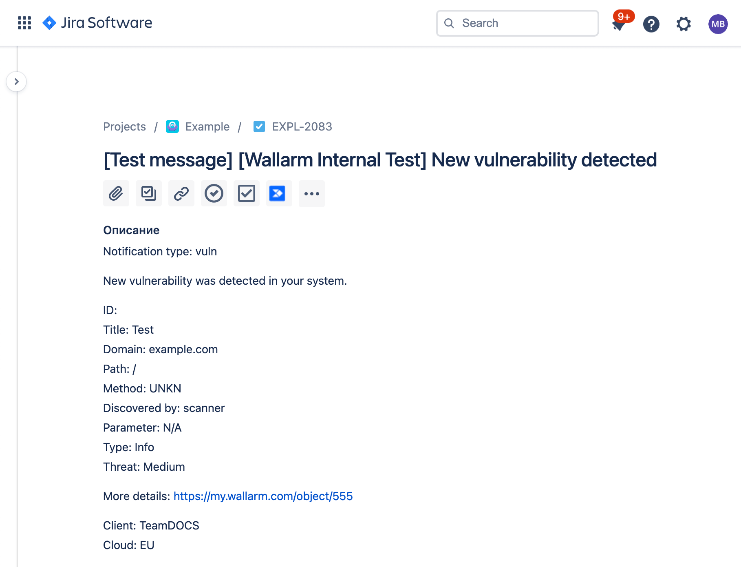The height and width of the screenshot is (567, 741).
Task: Open the MB profile avatar menu
Action: (718, 24)
